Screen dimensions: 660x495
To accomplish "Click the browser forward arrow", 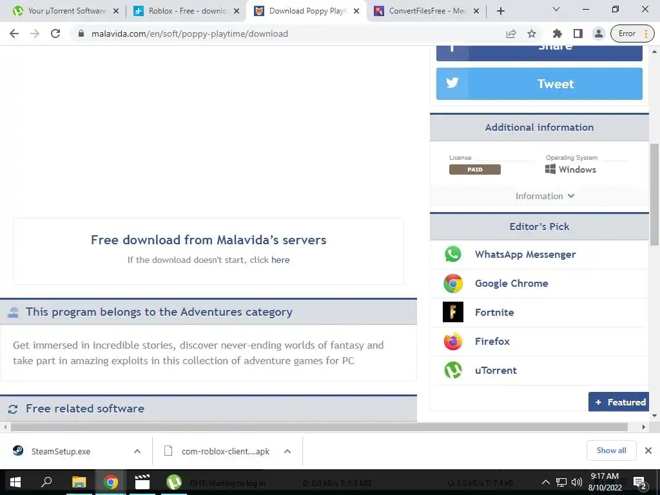I will tap(35, 34).
